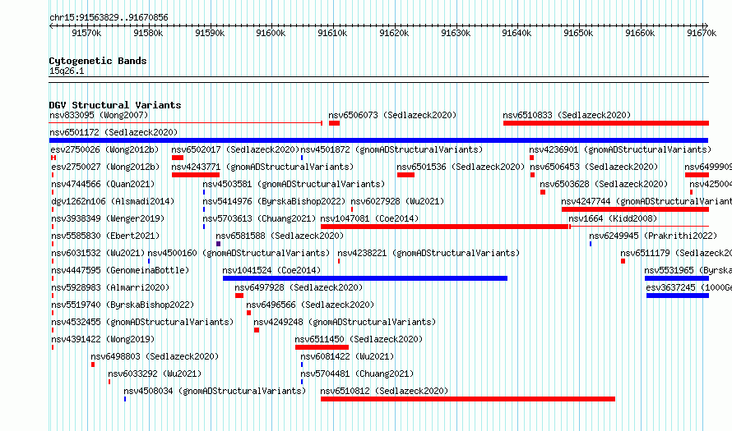
Task: Click the nsv6501172 long blue variant bar
Action: [378, 140]
